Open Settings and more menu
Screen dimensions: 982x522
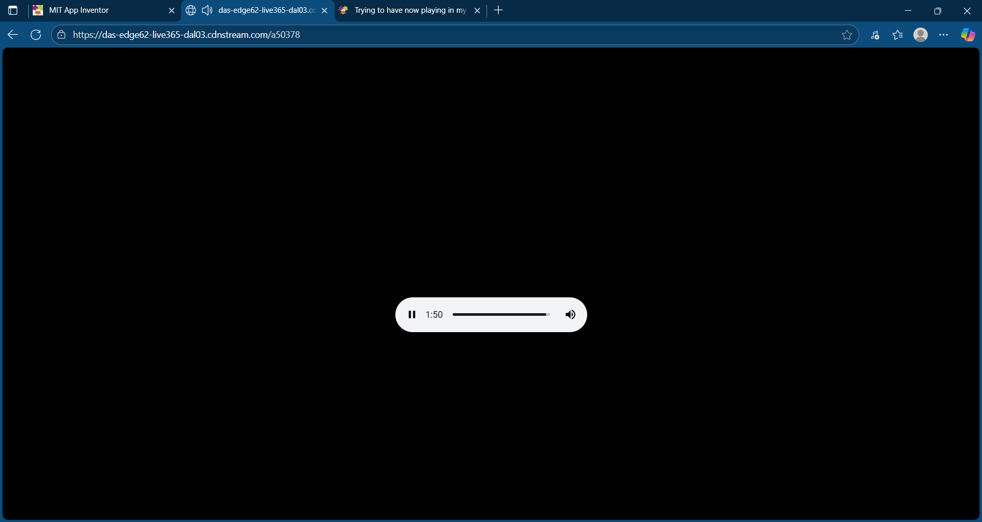point(944,35)
